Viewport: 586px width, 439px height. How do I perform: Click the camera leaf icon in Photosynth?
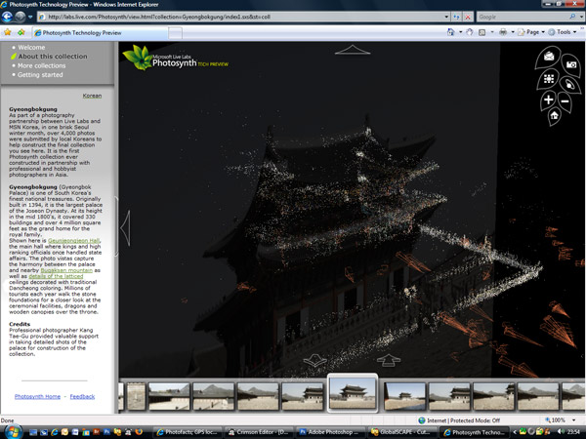(x=570, y=65)
